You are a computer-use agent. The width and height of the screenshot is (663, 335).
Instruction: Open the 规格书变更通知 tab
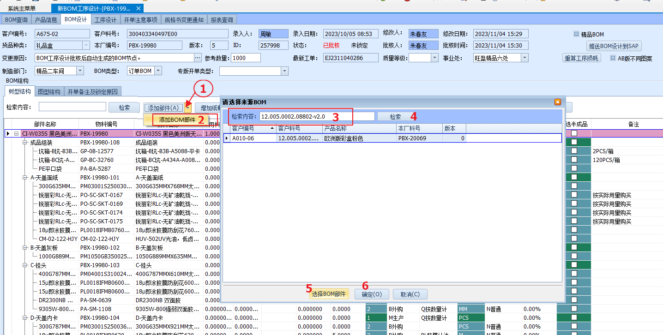pos(184,19)
